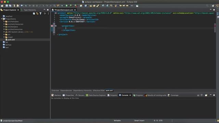Screen dimensions: 219x123
Task: Open the Run dropdown arrow next to green Run
Action: click(68, 6)
